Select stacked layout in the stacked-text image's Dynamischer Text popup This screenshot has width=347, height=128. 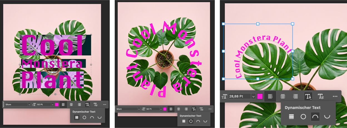pyautogui.click(x=77, y=117)
